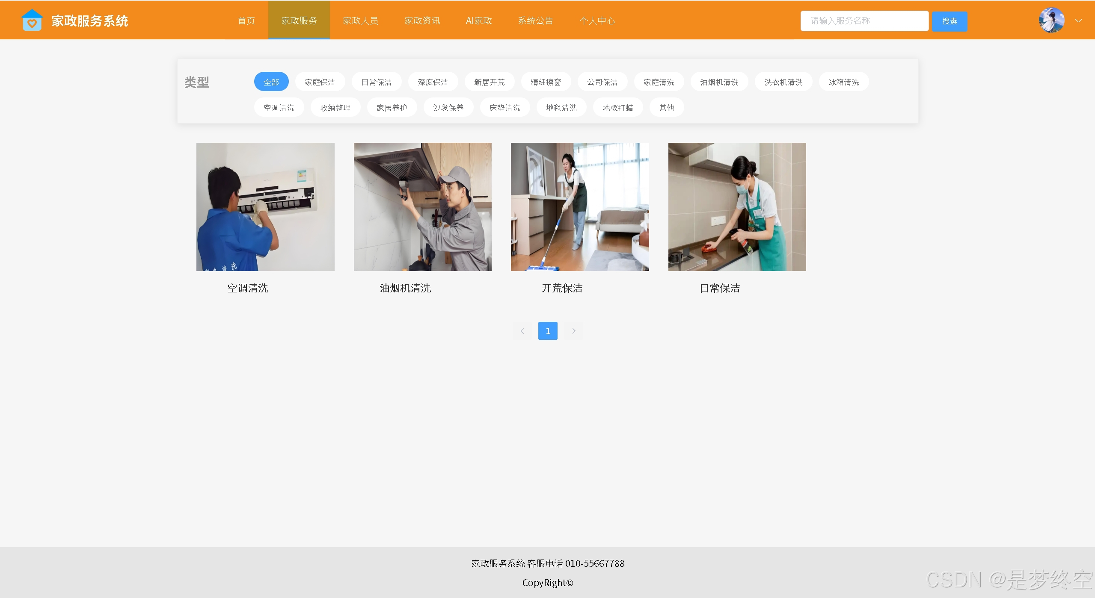Open the AI家政 menu item
The width and height of the screenshot is (1095, 598).
(478, 21)
